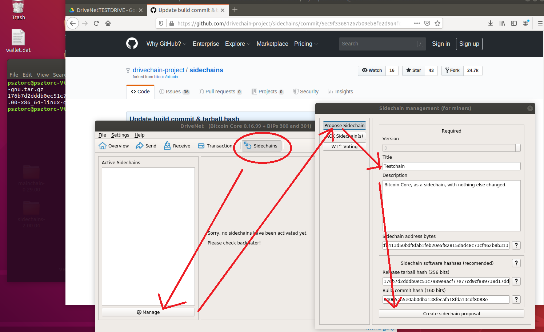Viewport: 544px width, 332px height.
Task: Click tracking protection shield icon
Action: click(161, 23)
